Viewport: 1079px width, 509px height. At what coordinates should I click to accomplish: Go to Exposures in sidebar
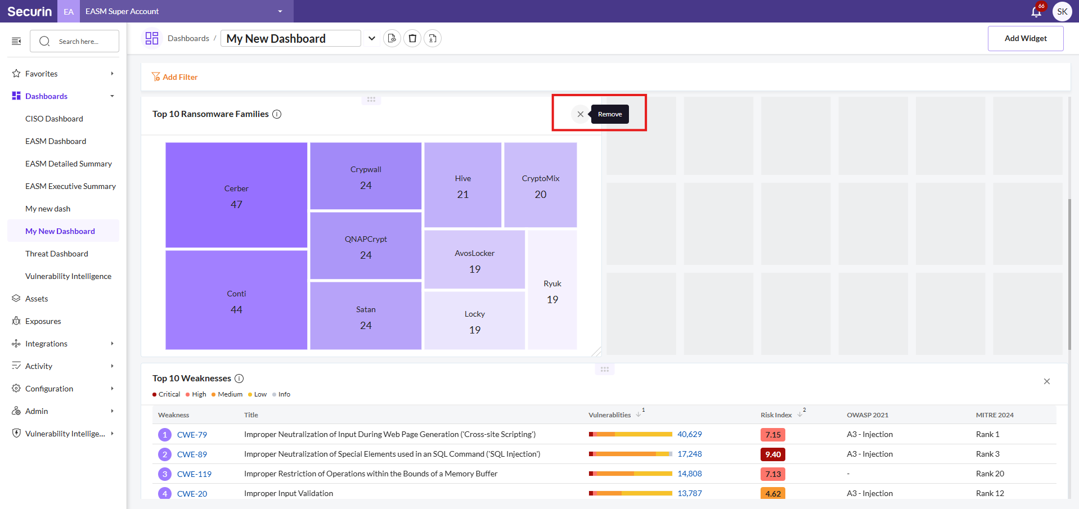[43, 321]
